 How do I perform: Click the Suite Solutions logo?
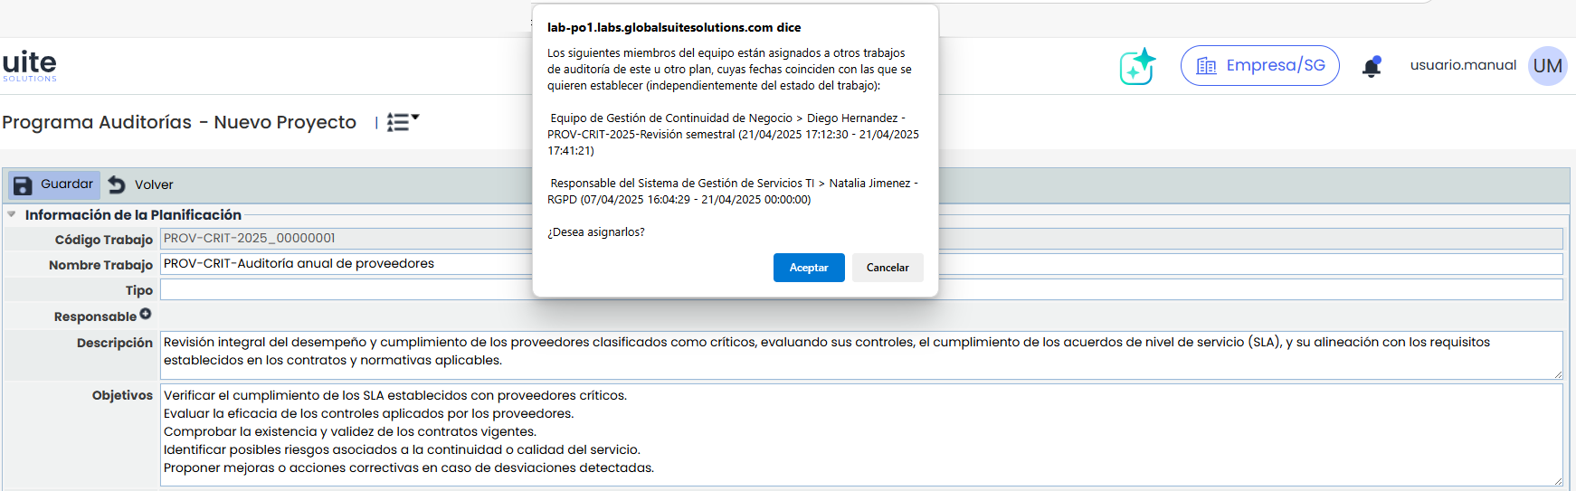(30, 65)
